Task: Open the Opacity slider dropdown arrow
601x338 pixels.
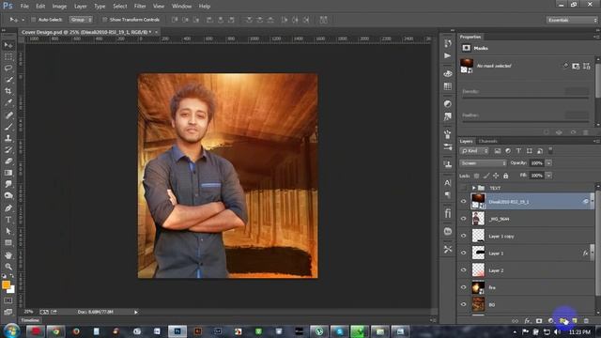Action: [548, 163]
